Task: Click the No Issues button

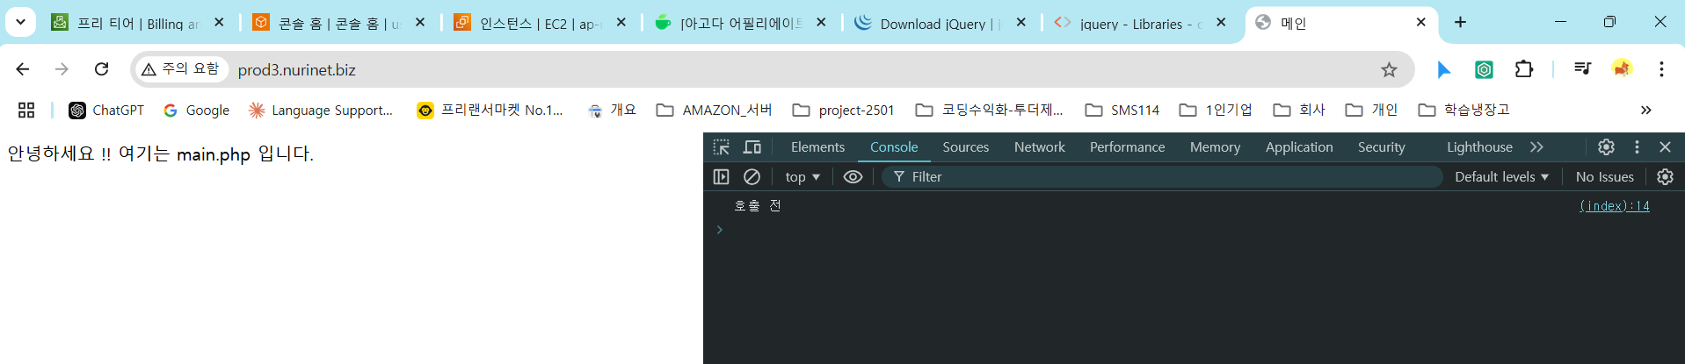Action: [1604, 177]
